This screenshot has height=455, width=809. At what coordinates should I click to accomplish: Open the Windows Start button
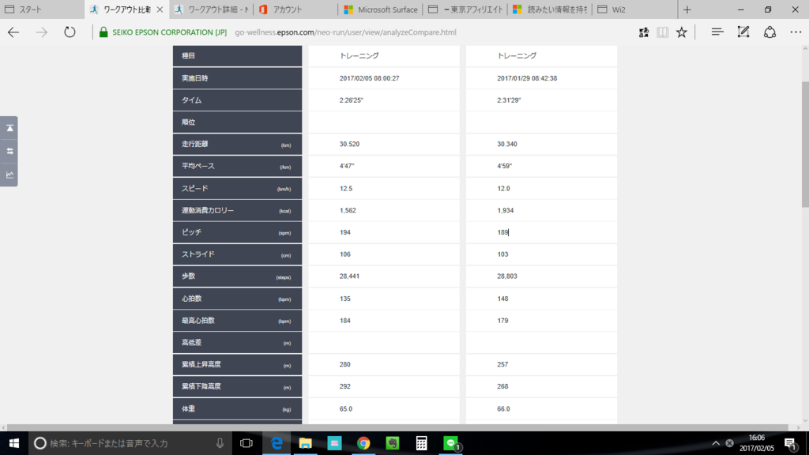coord(14,443)
